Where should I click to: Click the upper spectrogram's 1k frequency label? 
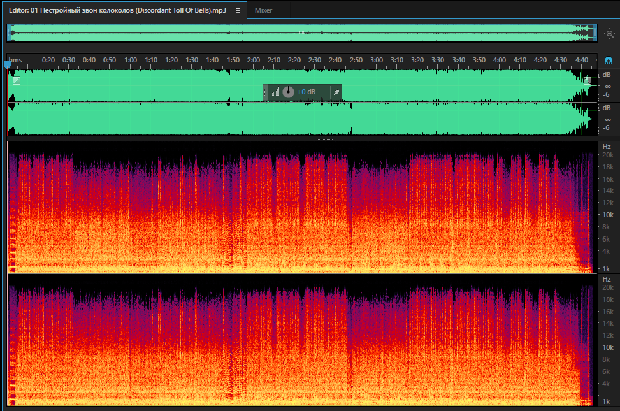point(606,269)
